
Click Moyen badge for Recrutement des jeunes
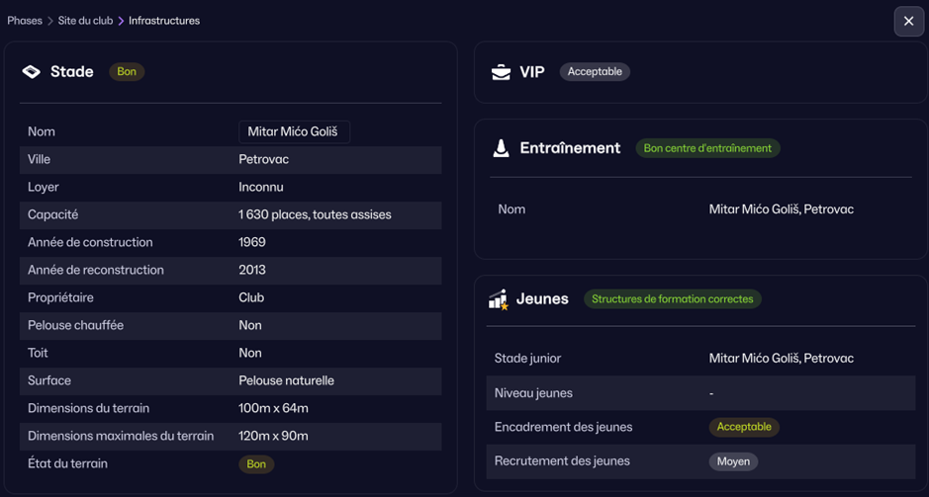(733, 461)
